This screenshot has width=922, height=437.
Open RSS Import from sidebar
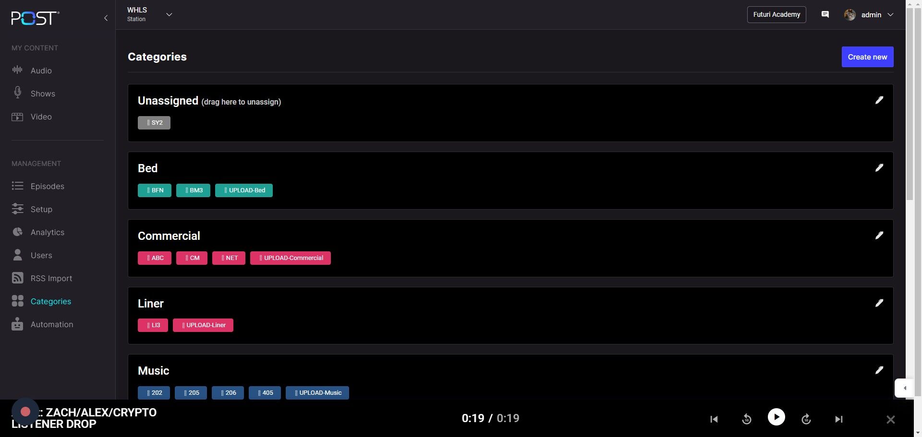[x=51, y=278]
